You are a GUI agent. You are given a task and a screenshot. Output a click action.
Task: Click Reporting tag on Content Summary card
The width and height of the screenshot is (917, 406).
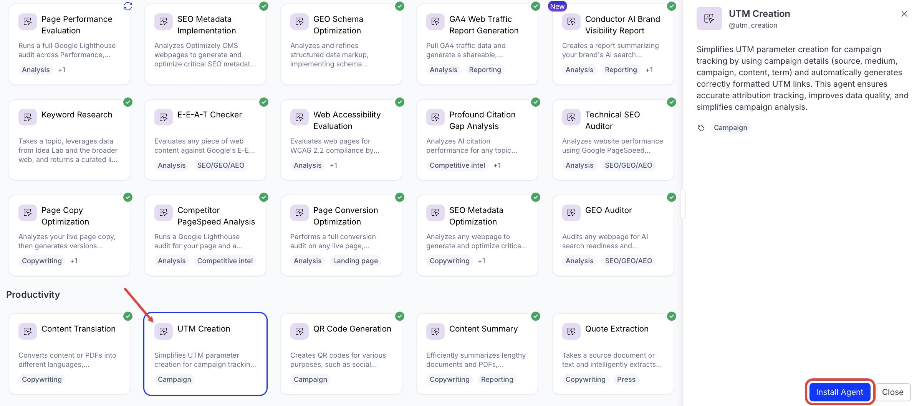497,380
